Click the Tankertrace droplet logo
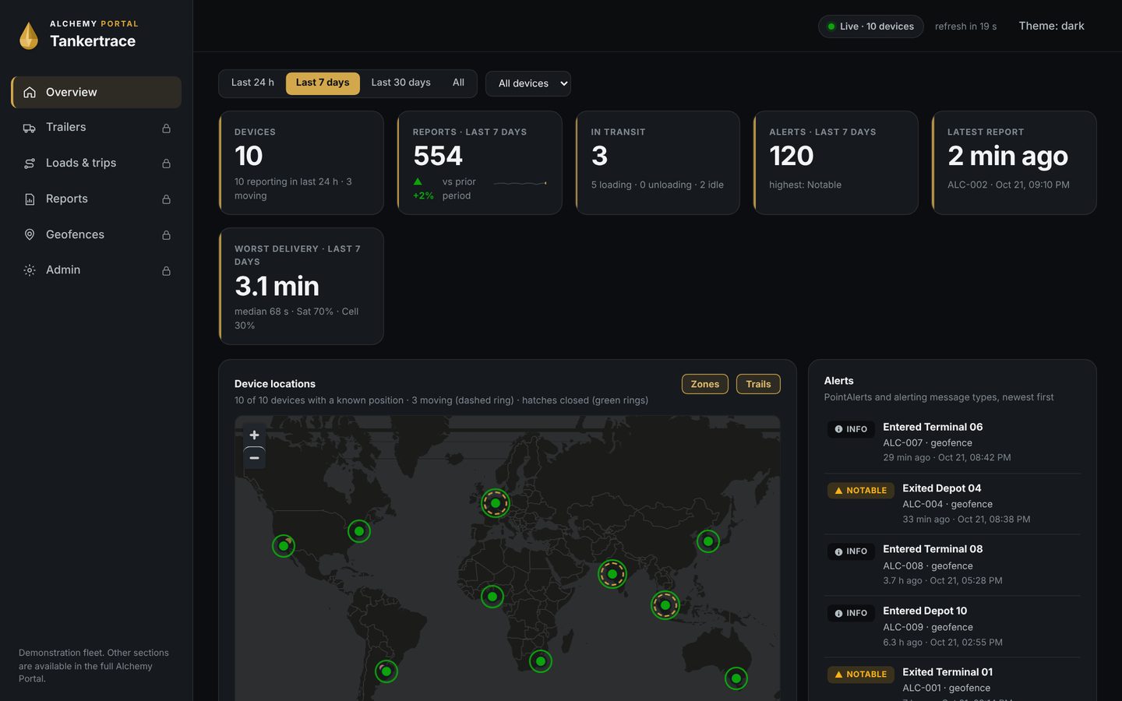The image size is (1122, 701). tap(29, 35)
